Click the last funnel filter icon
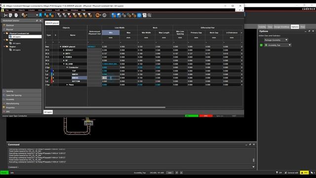 90,15
